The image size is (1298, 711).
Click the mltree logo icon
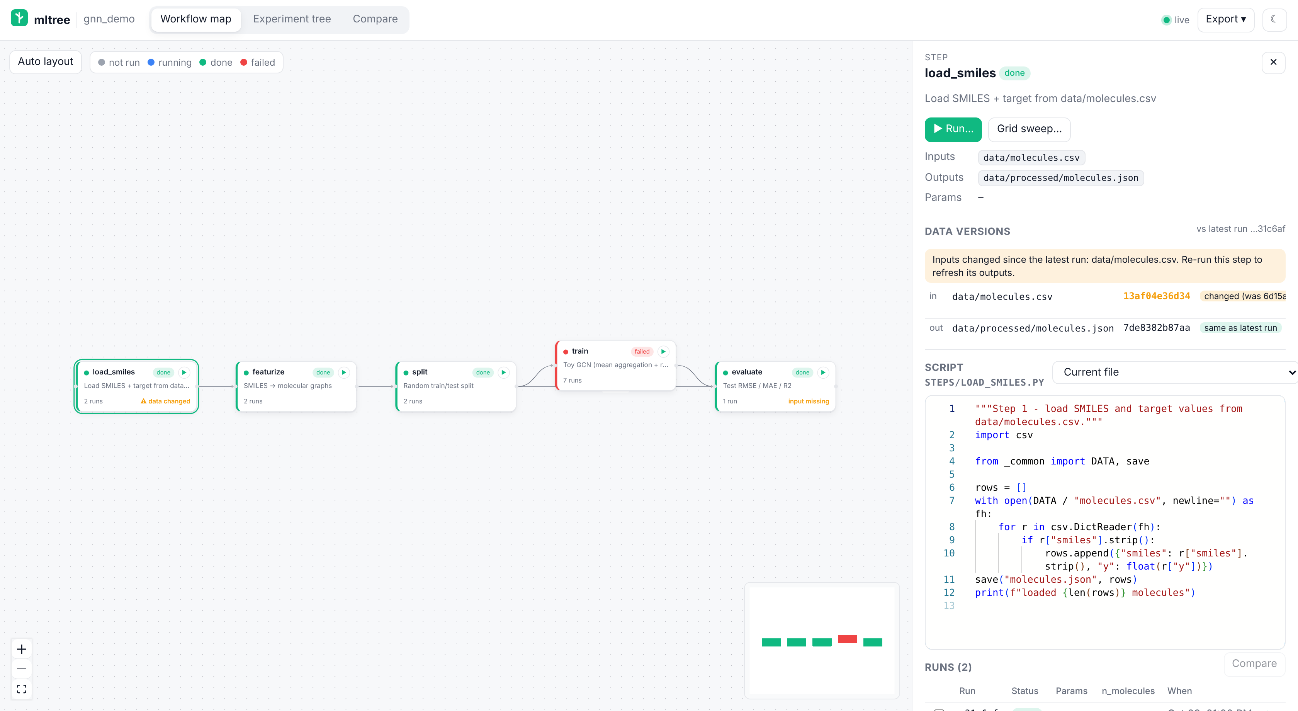(19, 18)
